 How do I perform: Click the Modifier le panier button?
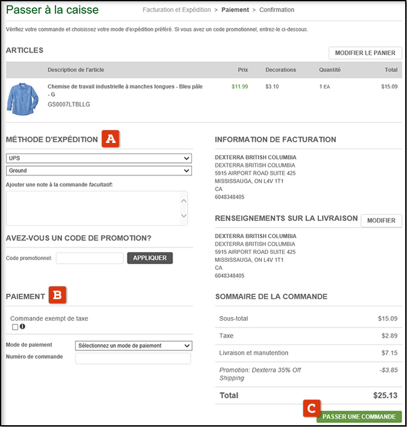point(365,53)
